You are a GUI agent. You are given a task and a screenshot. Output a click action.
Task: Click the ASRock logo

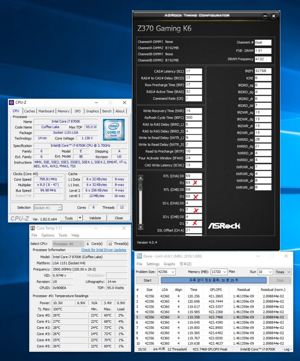tap(224, 226)
